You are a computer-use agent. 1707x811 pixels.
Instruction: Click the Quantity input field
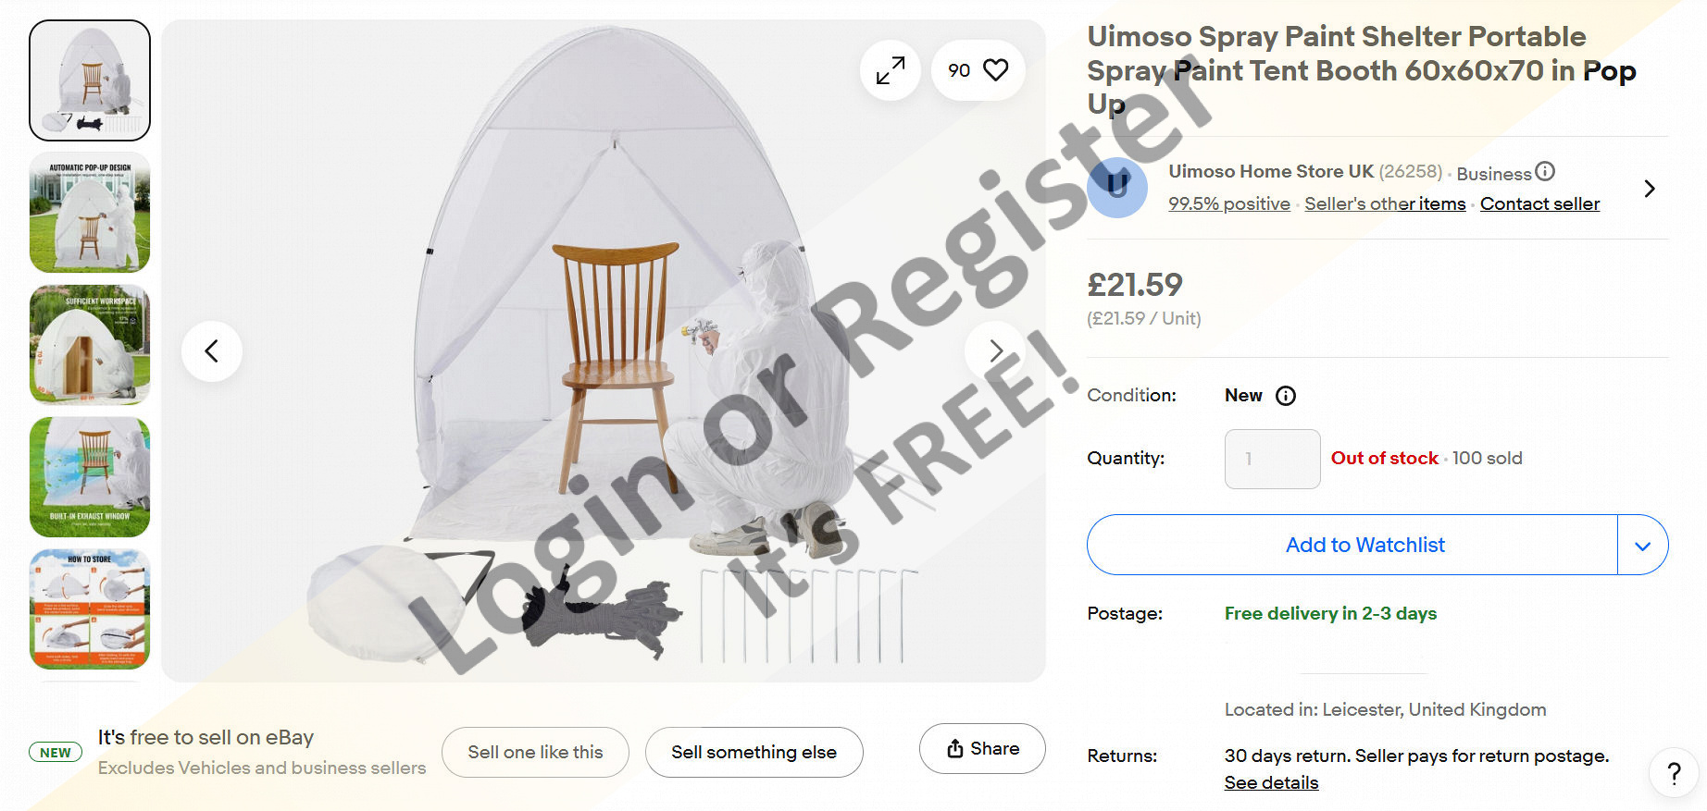pyautogui.click(x=1272, y=459)
